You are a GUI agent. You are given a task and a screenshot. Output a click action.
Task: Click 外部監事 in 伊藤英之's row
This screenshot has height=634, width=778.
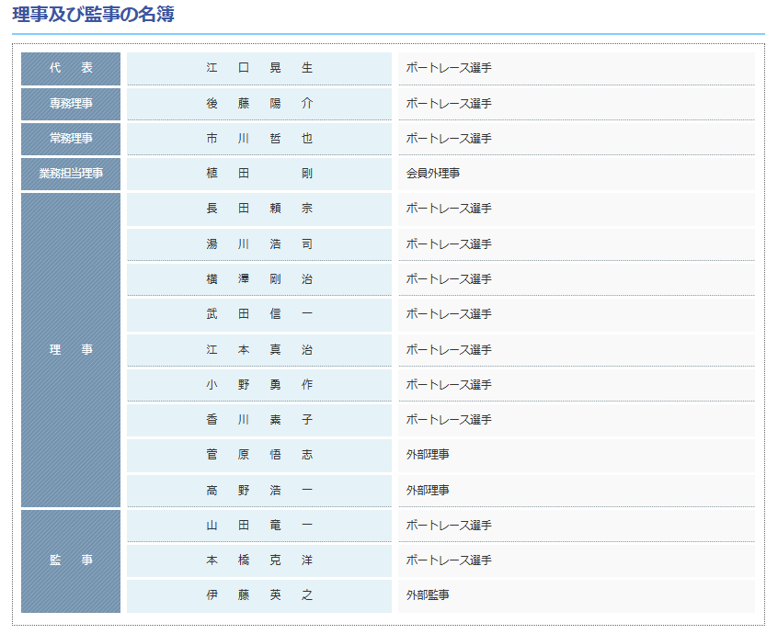tap(428, 594)
